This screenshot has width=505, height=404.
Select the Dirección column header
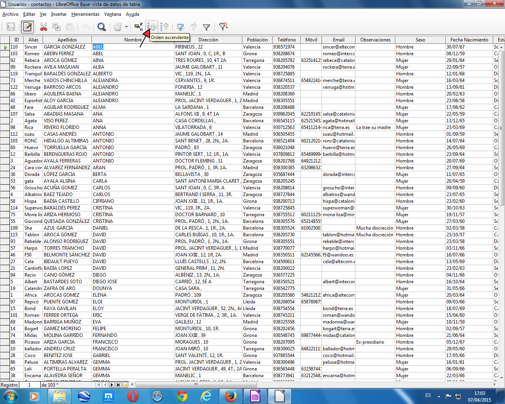(x=208, y=40)
